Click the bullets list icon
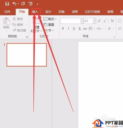Screen dimensions: 123x128 tap(120, 21)
